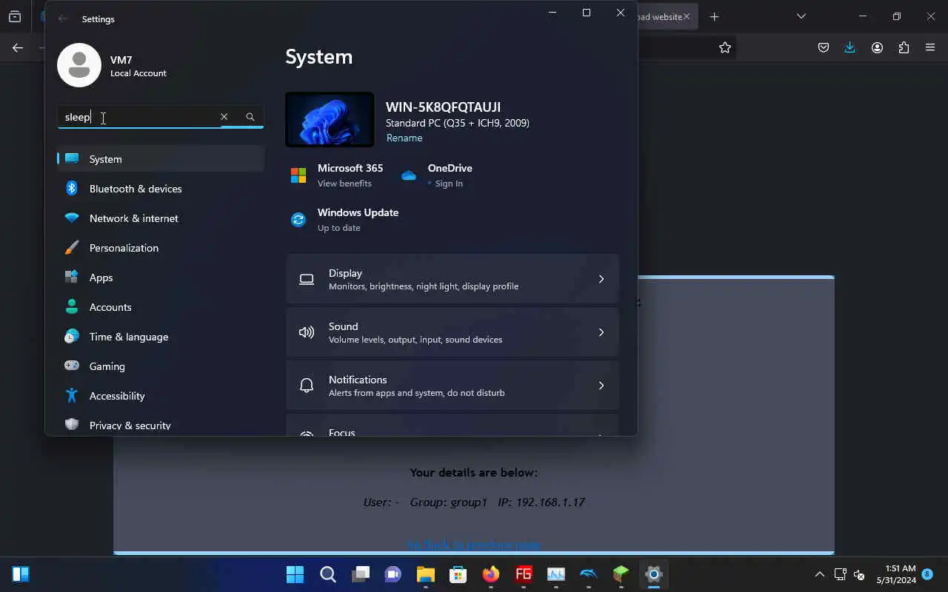Click the Notifications bell icon
The image size is (948, 592).
tap(307, 386)
